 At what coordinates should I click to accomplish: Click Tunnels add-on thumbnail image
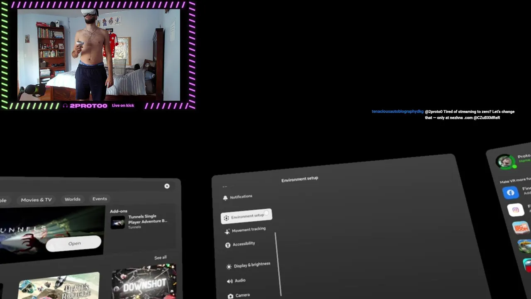tap(117, 223)
